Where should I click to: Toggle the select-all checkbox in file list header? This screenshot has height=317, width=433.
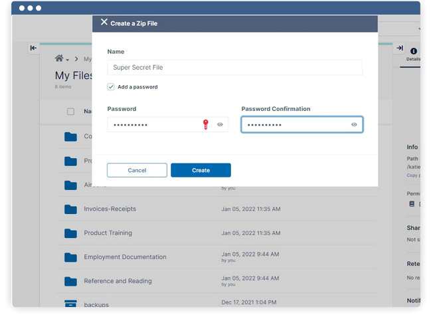(70, 112)
